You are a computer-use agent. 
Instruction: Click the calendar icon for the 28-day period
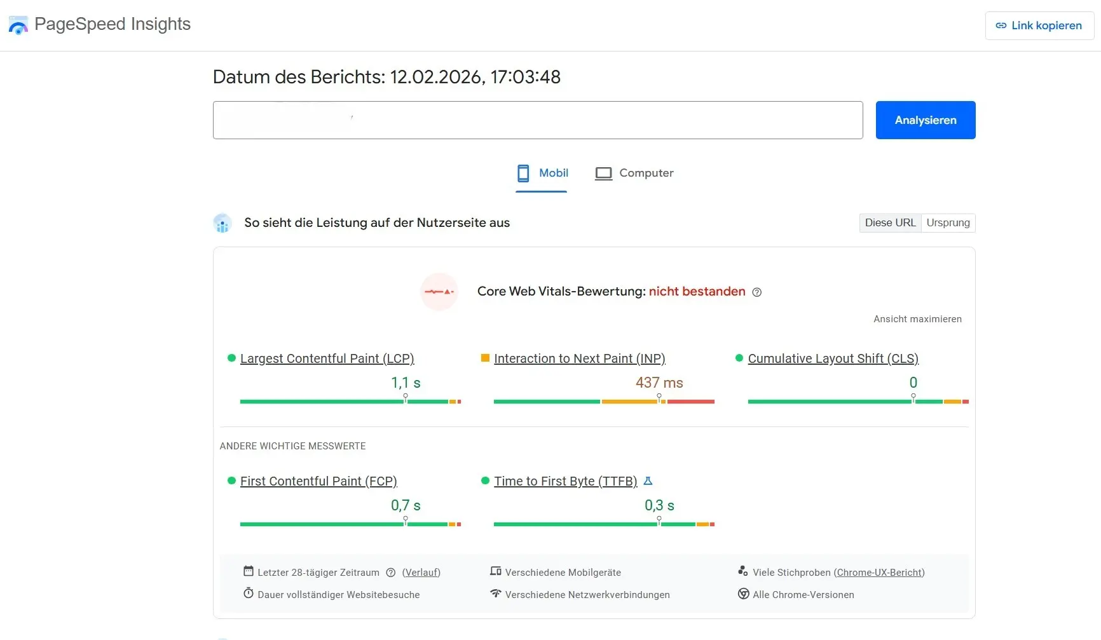tap(248, 571)
